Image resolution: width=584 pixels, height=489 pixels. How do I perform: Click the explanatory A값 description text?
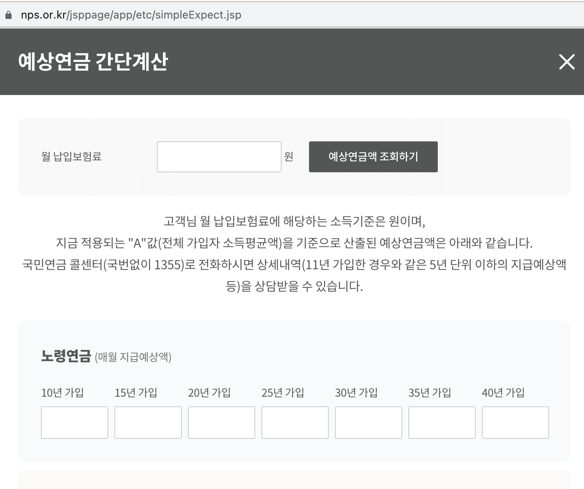coord(295,243)
